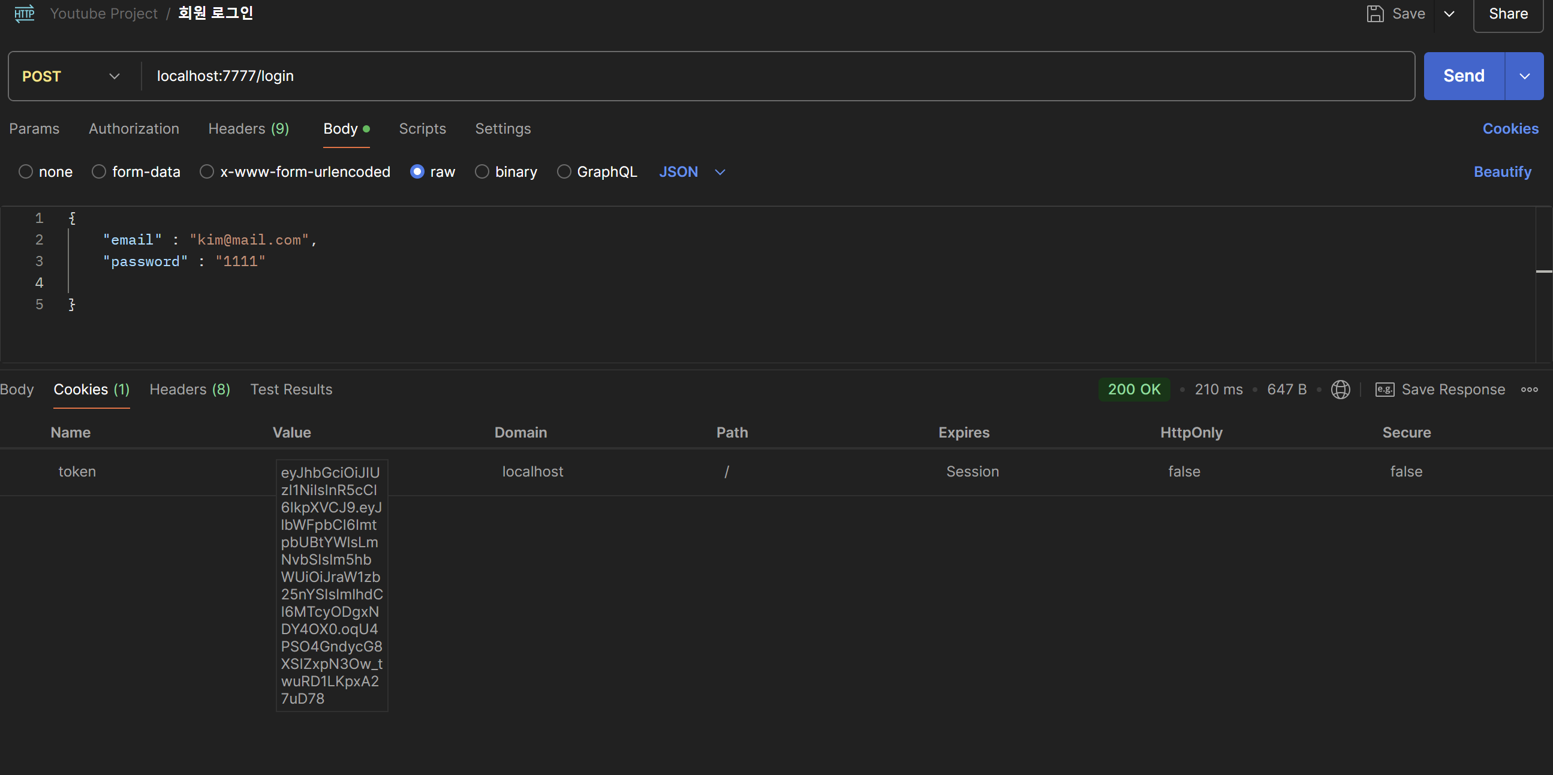Image resolution: width=1553 pixels, height=775 pixels.
Task: Open the response Headers (8) tab
Action: click(189, 390)
